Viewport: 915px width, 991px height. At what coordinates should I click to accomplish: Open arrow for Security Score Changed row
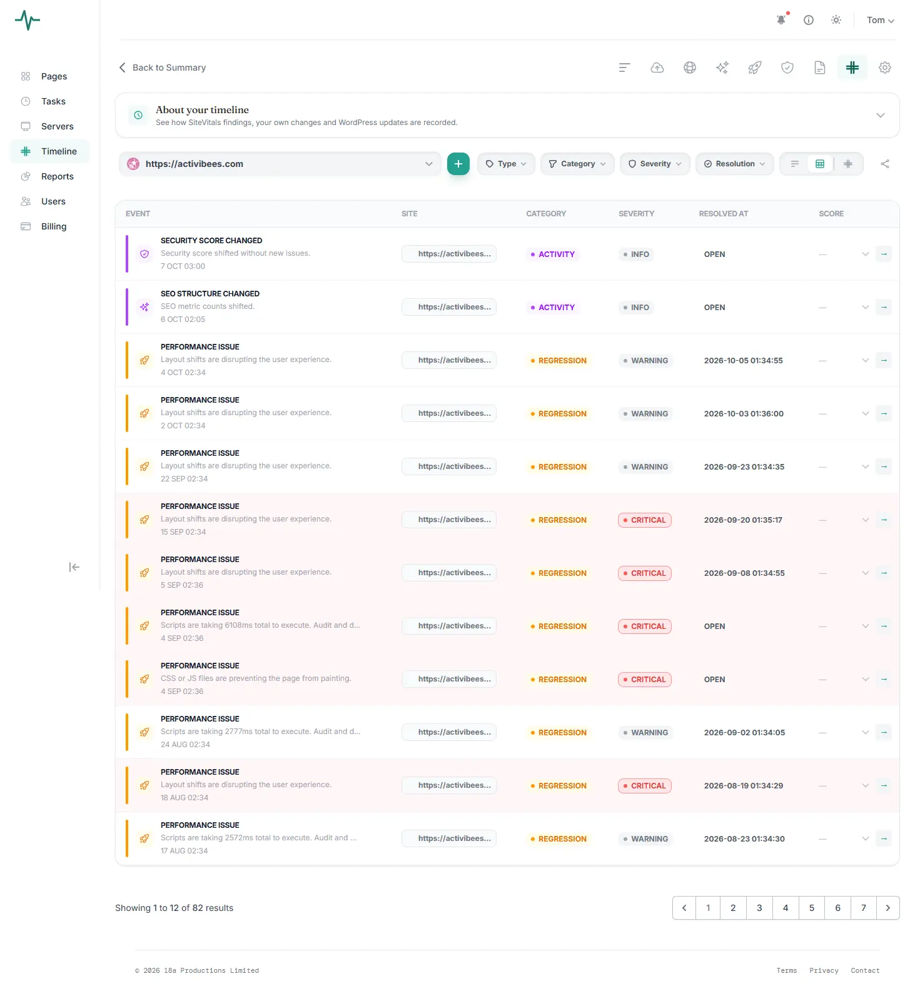click(884, 254)
